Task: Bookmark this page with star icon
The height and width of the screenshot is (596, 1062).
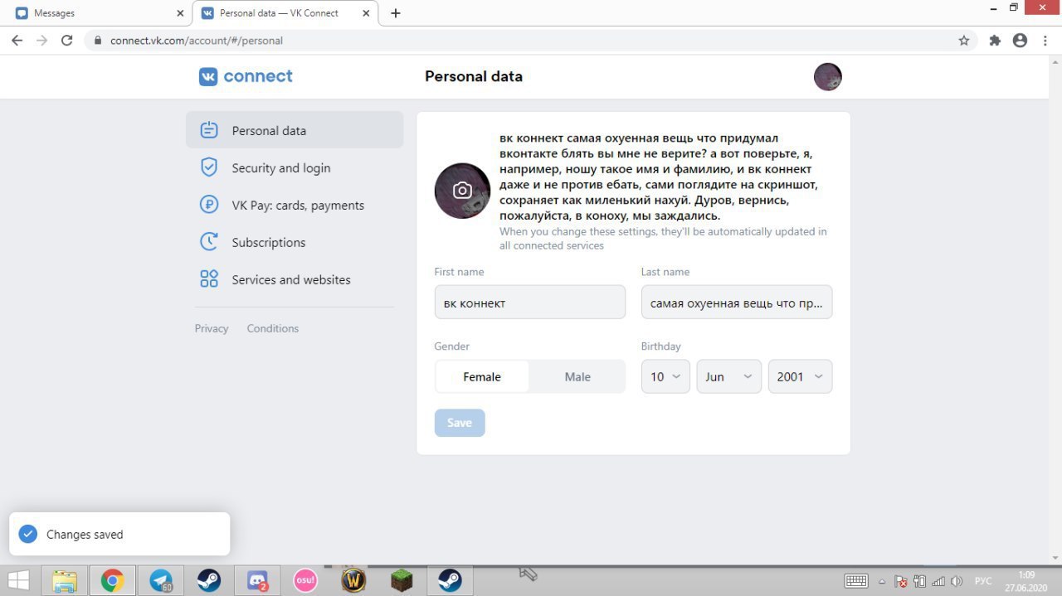Action: (x=963, y=40)
